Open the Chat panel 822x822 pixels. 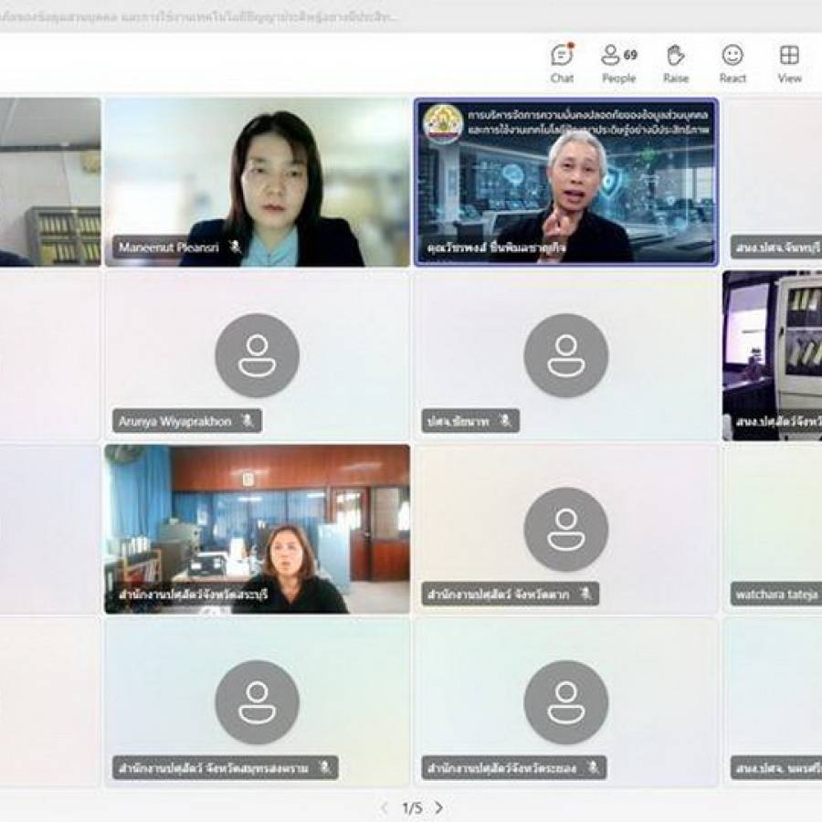(x=562, y=63)
